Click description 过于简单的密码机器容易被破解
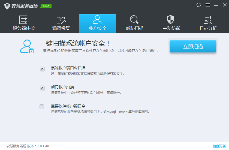The width and height of the screenshot is (229, 150). 88,74
